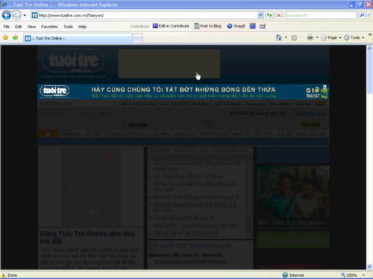Open the Edit menu
Screen dimensions: 373x279
point(18,27)
